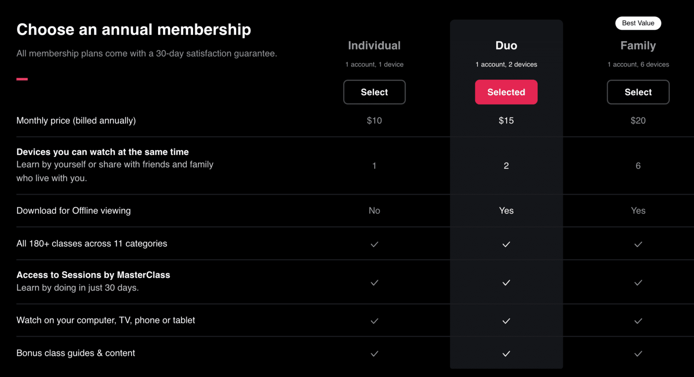The height and width of the screenshot is (377, 694).
Task: Click the $20 Family monthly price
Action: coord(638,121)
